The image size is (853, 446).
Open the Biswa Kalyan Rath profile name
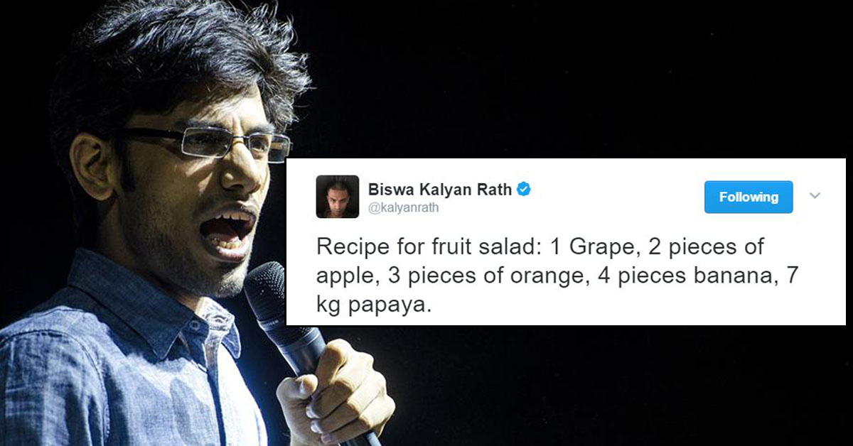tap(440, 190)
